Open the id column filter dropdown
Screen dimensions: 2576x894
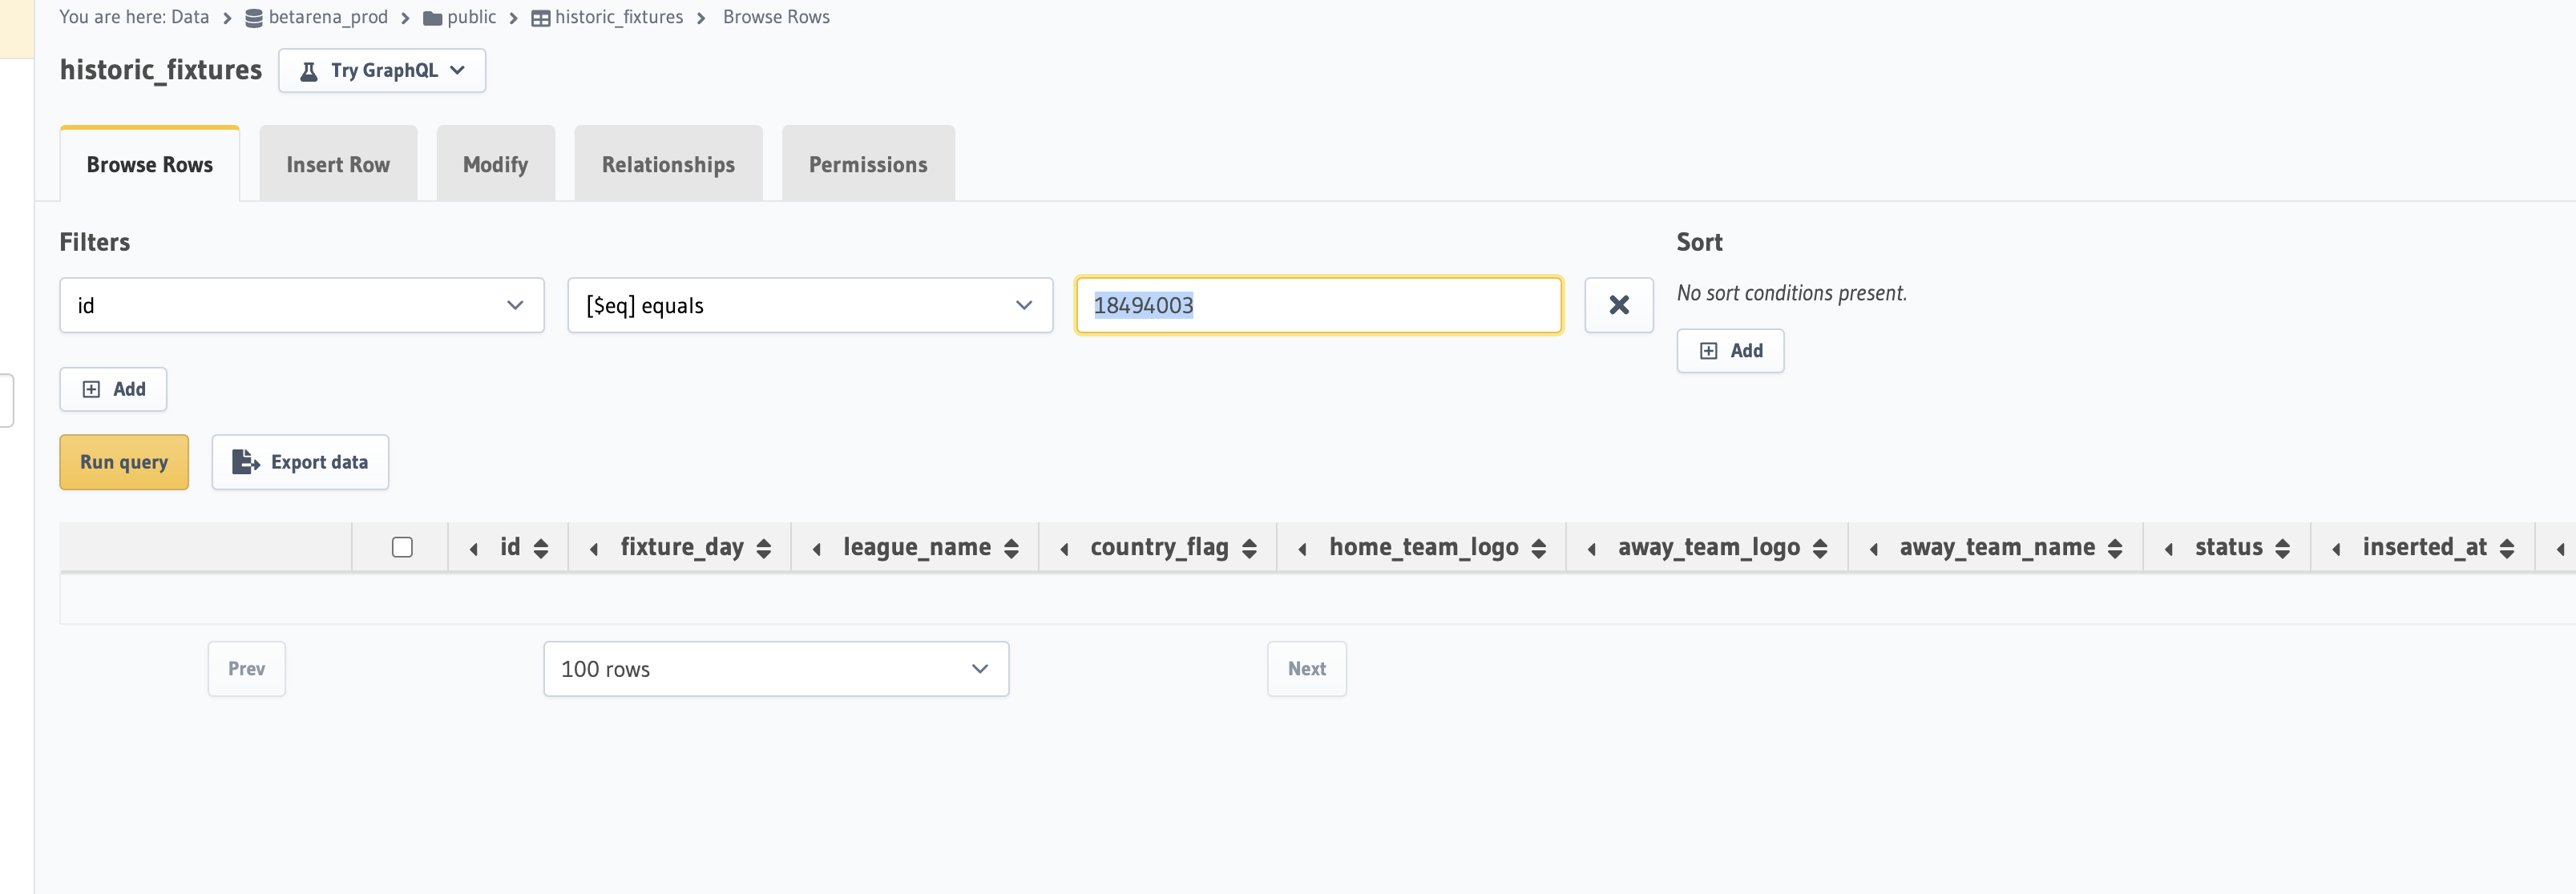(x=301, y=305)
